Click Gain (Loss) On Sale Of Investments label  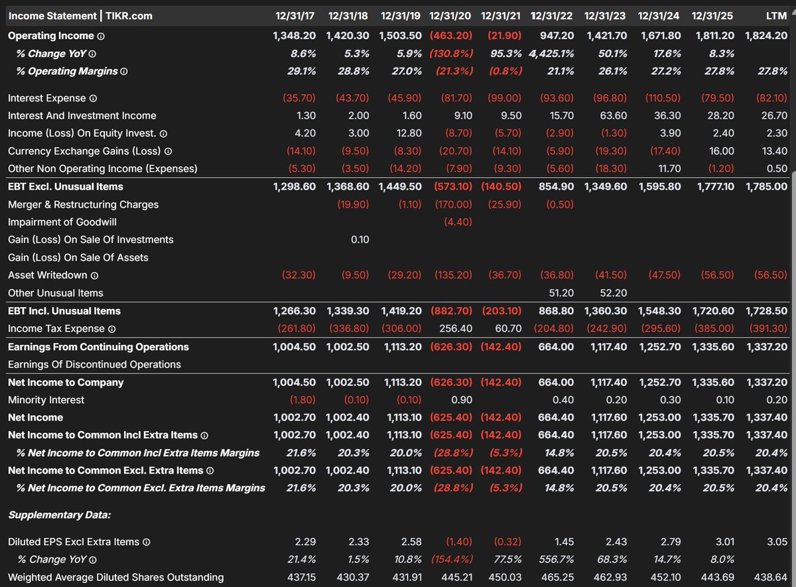[91, 239]
